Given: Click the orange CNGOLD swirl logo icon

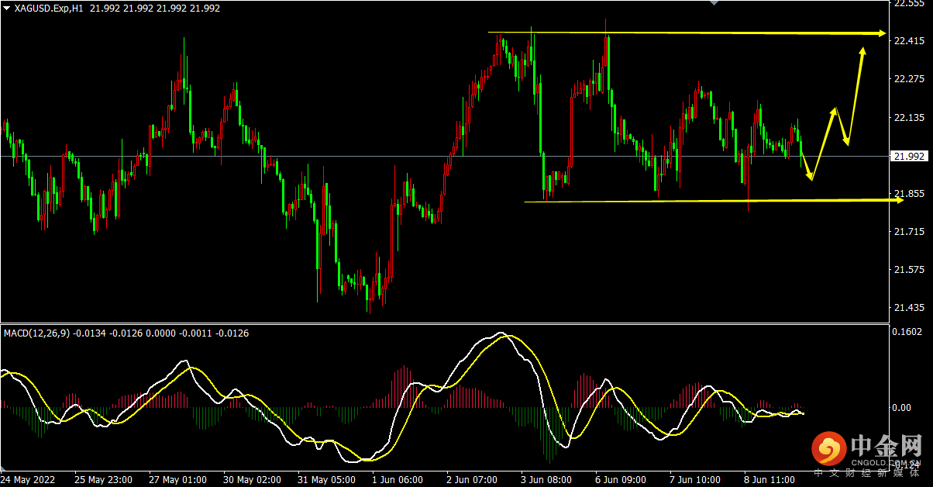Looking at the screenshot, I should pyautogui.click(x=829, y=449).
